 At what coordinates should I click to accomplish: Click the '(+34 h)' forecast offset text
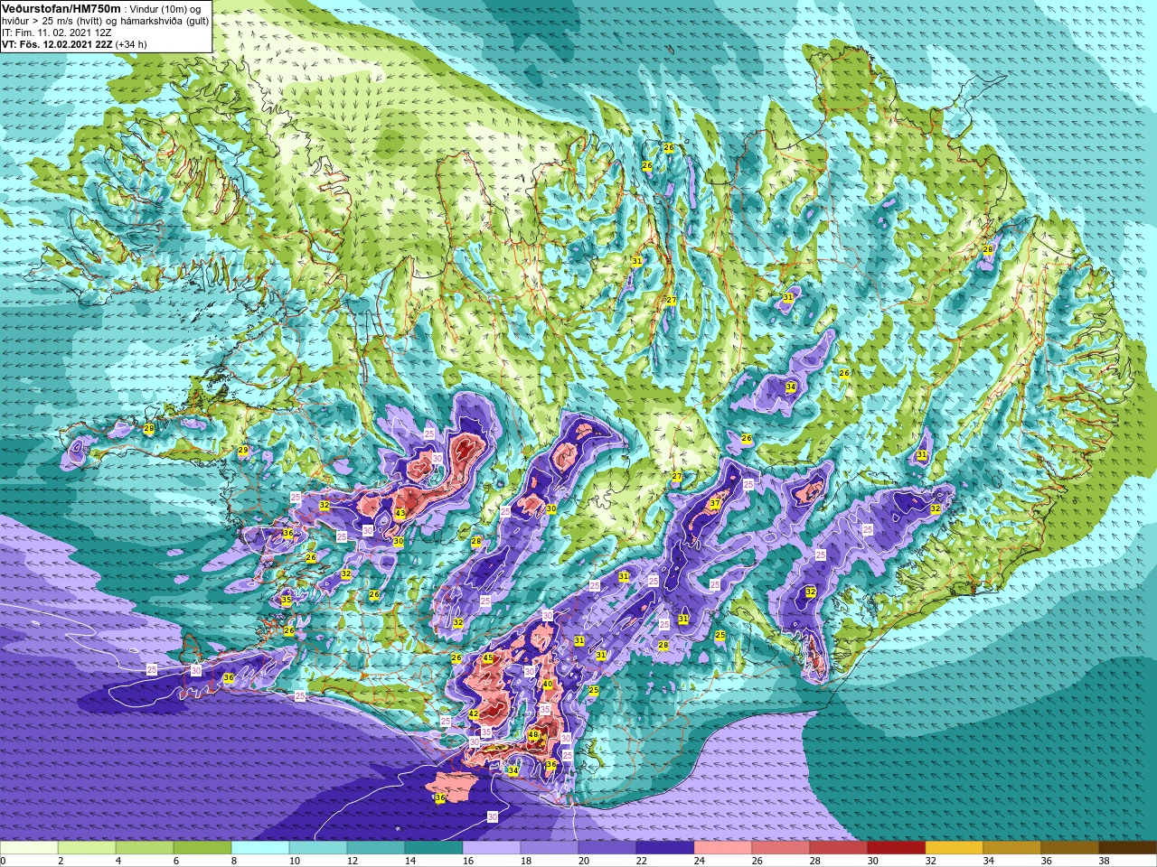pyautogui.click(x=131, y=43)
